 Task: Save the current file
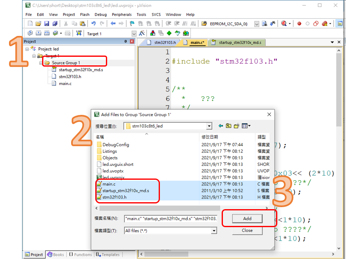pyautogui.click(x=47, y=24)
